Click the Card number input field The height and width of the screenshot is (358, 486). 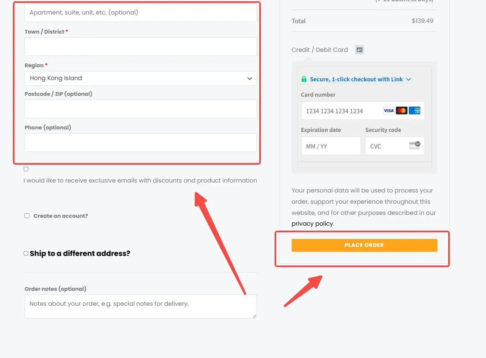tap(363, 111)
